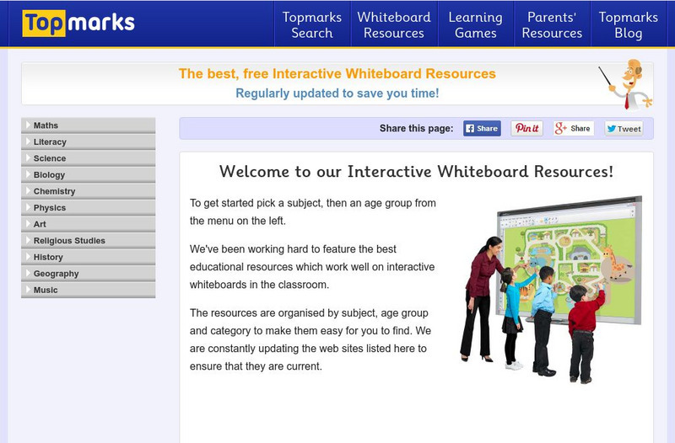Viewport: 675px width, 443px height.
Task: Expand the Chemistry subject menu
Action: 89,191
